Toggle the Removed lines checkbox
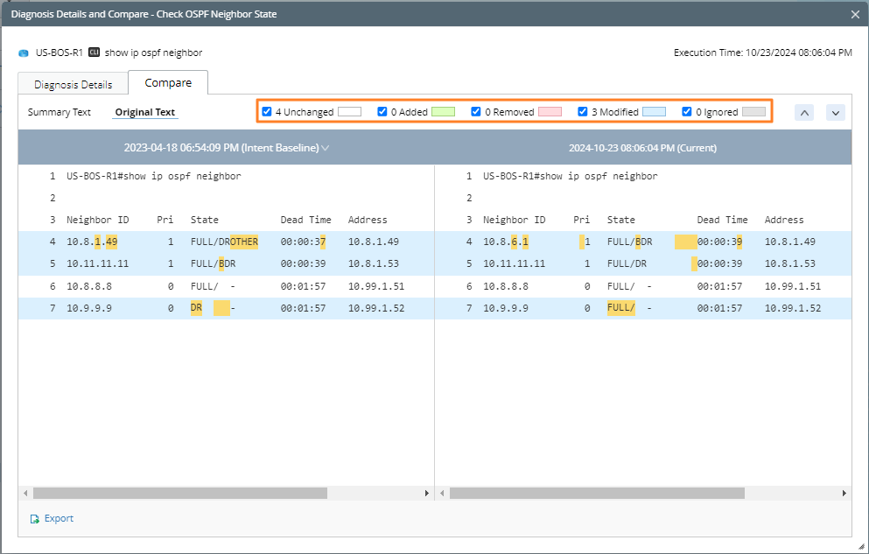The height and width of the screenshot is (554, 869). pyautogui.click(x=476, y=112)
